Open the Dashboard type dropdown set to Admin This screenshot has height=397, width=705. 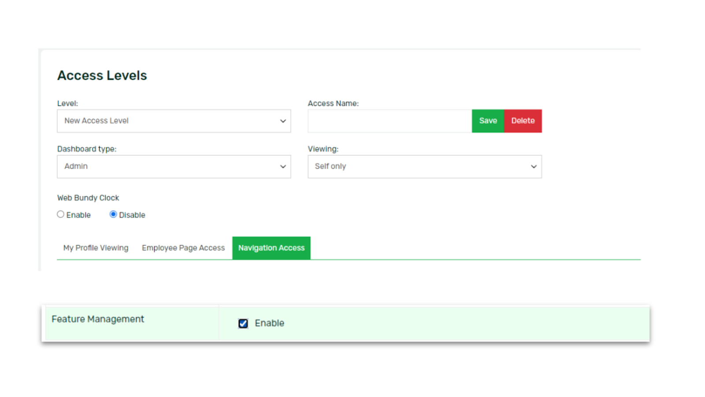174,167
